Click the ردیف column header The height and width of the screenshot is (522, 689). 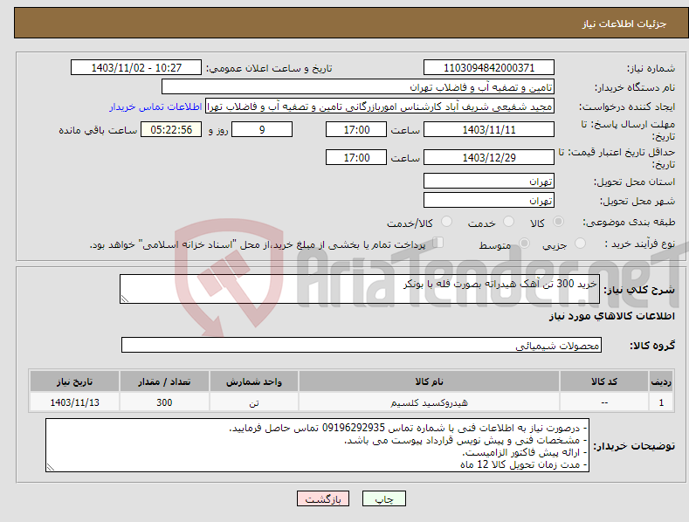[x=661, y=381]
